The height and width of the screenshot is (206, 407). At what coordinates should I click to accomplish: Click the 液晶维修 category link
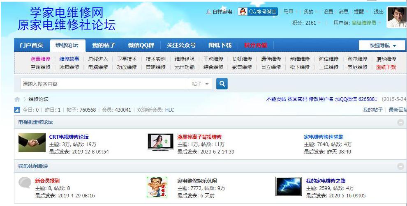click(x=40, y=59)
